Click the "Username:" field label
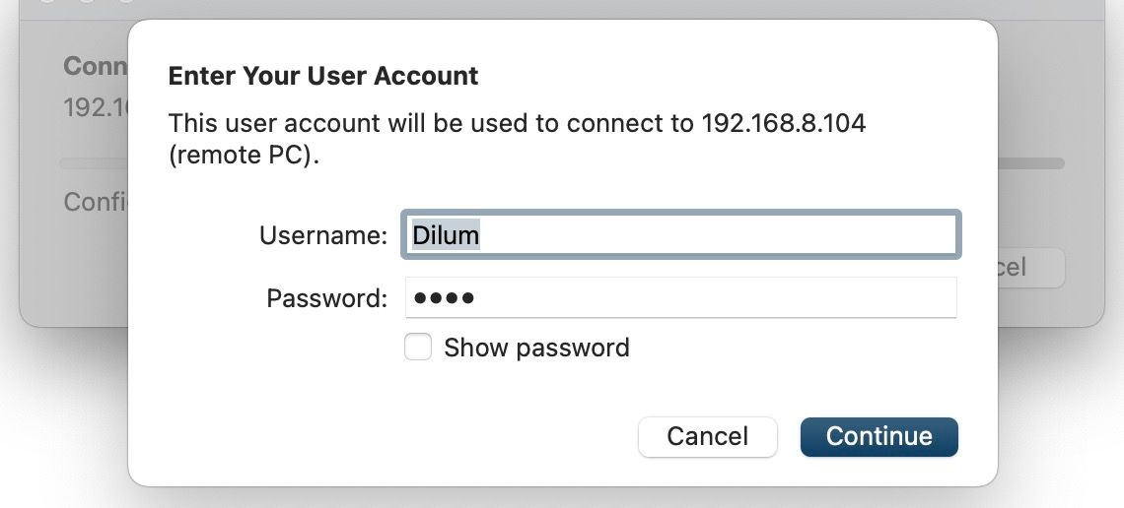 pos(323,235)
